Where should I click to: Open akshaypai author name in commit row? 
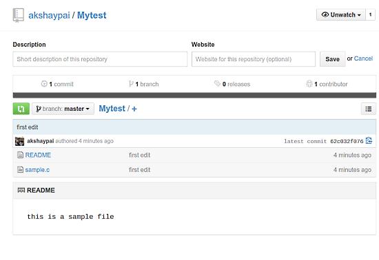pyautogui.click(x=41, y=141)
